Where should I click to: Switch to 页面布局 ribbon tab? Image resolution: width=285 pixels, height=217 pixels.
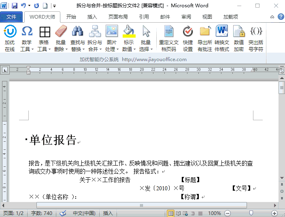tap(118, 17)
